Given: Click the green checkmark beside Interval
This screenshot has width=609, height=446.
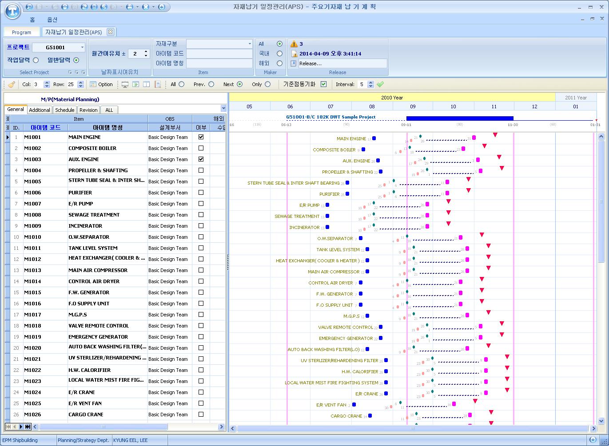Looking at the screenshot, I should point(380,84).
